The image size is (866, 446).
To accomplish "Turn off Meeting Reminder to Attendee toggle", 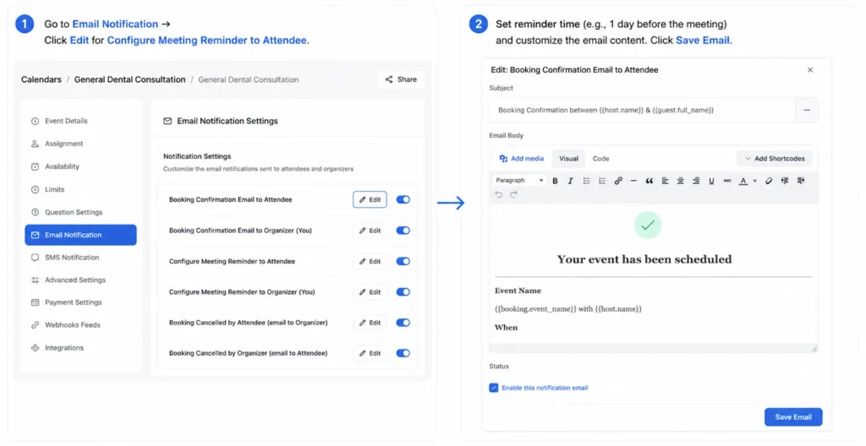I will point(403,261).
